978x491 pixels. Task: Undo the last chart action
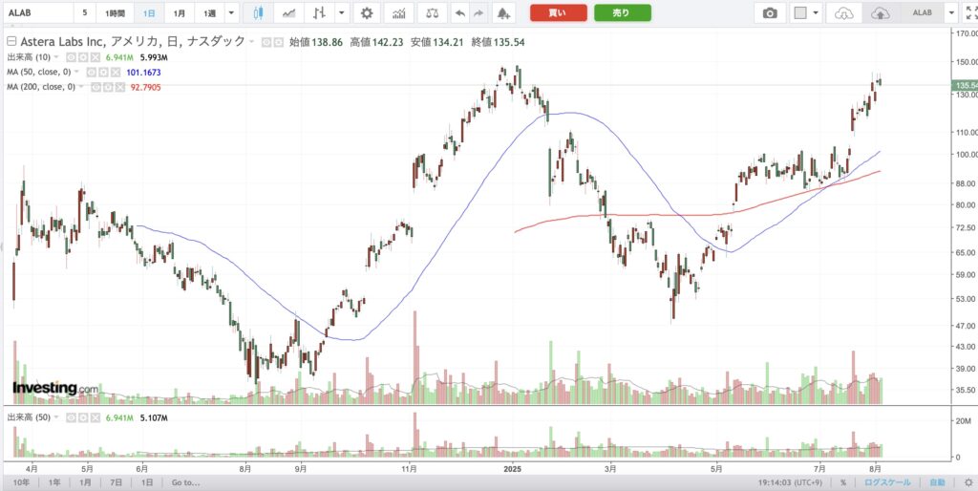[460, 12]
